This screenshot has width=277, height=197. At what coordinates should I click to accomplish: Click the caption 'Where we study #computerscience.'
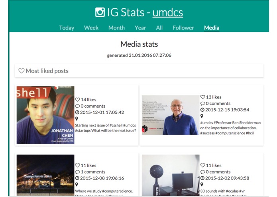[104, 191]
